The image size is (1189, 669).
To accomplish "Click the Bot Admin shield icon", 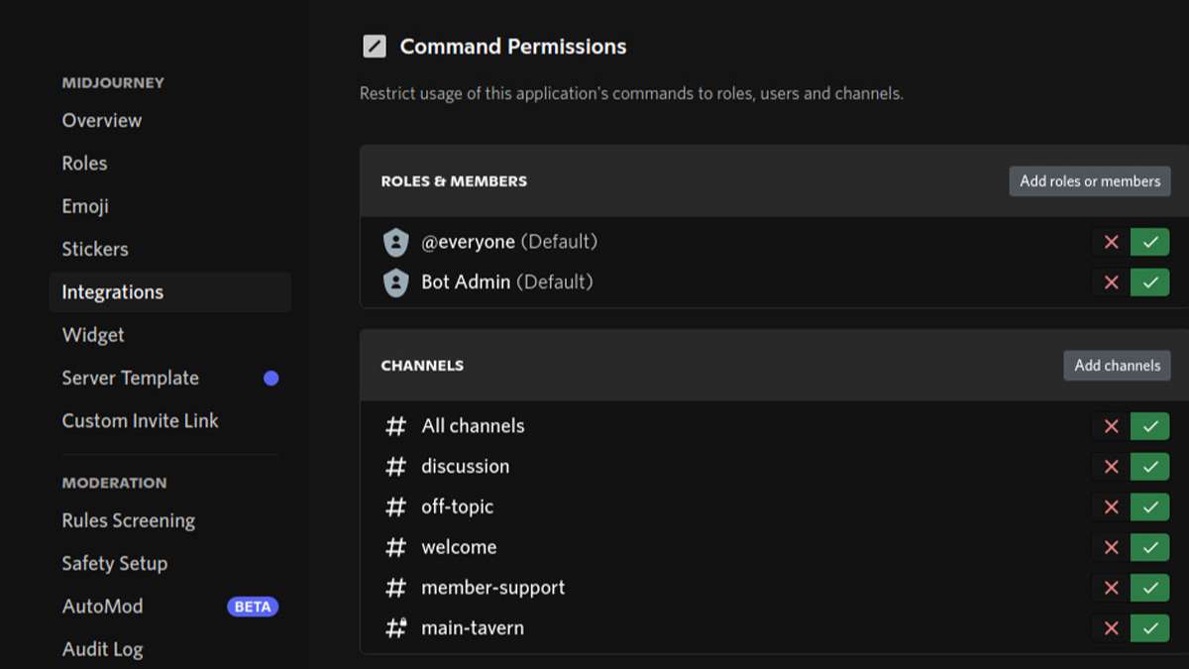I will 396,282.
